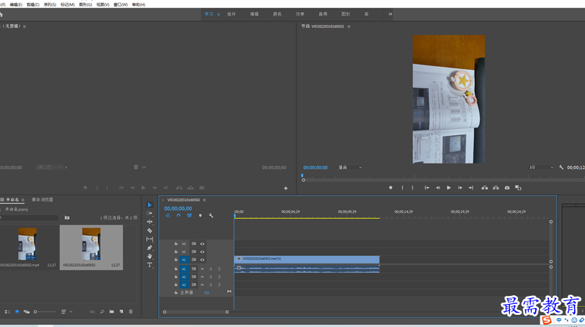
Task: Export frame with camera icon
Action: click(507, 188)
